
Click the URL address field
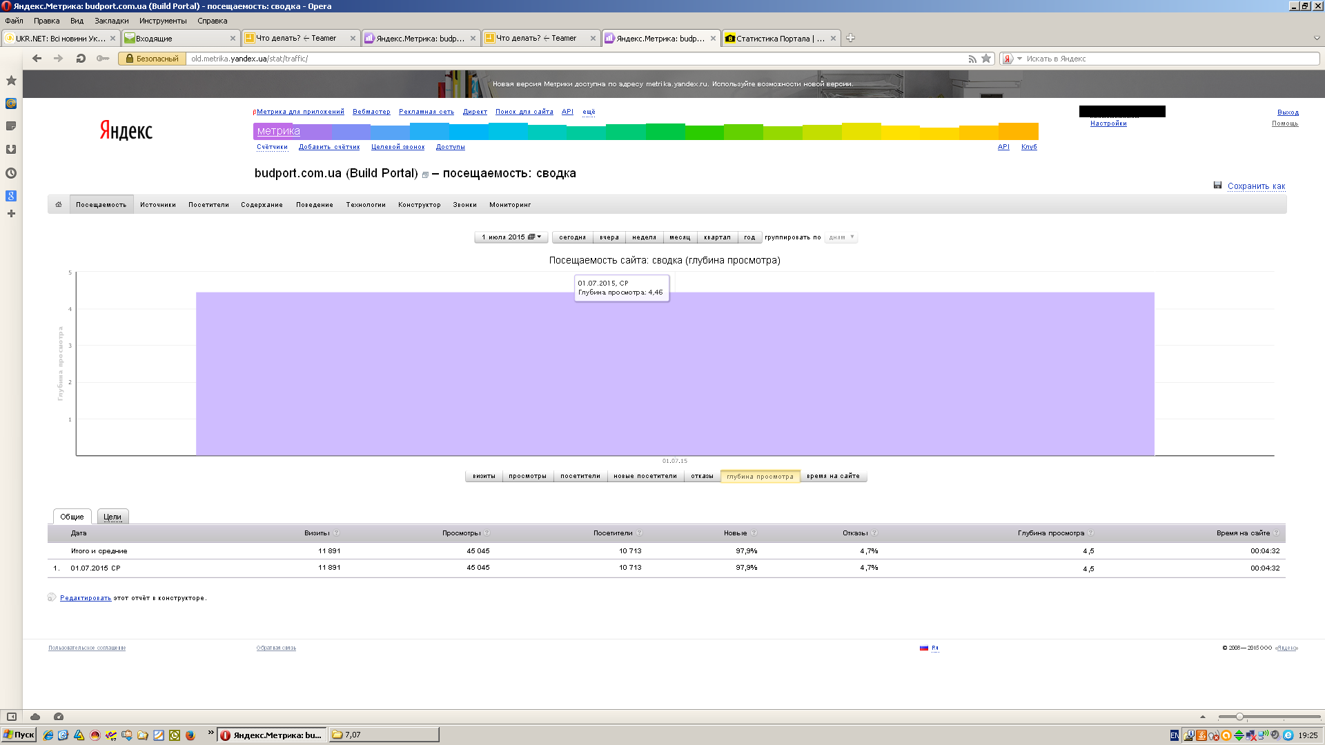point(576,59)
